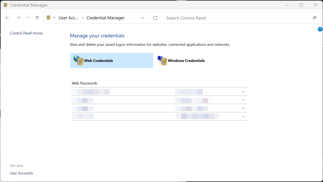Click the Credential Manager title bar icon
The width and height of the screenshot is (323, 182).
coord(6,5)
